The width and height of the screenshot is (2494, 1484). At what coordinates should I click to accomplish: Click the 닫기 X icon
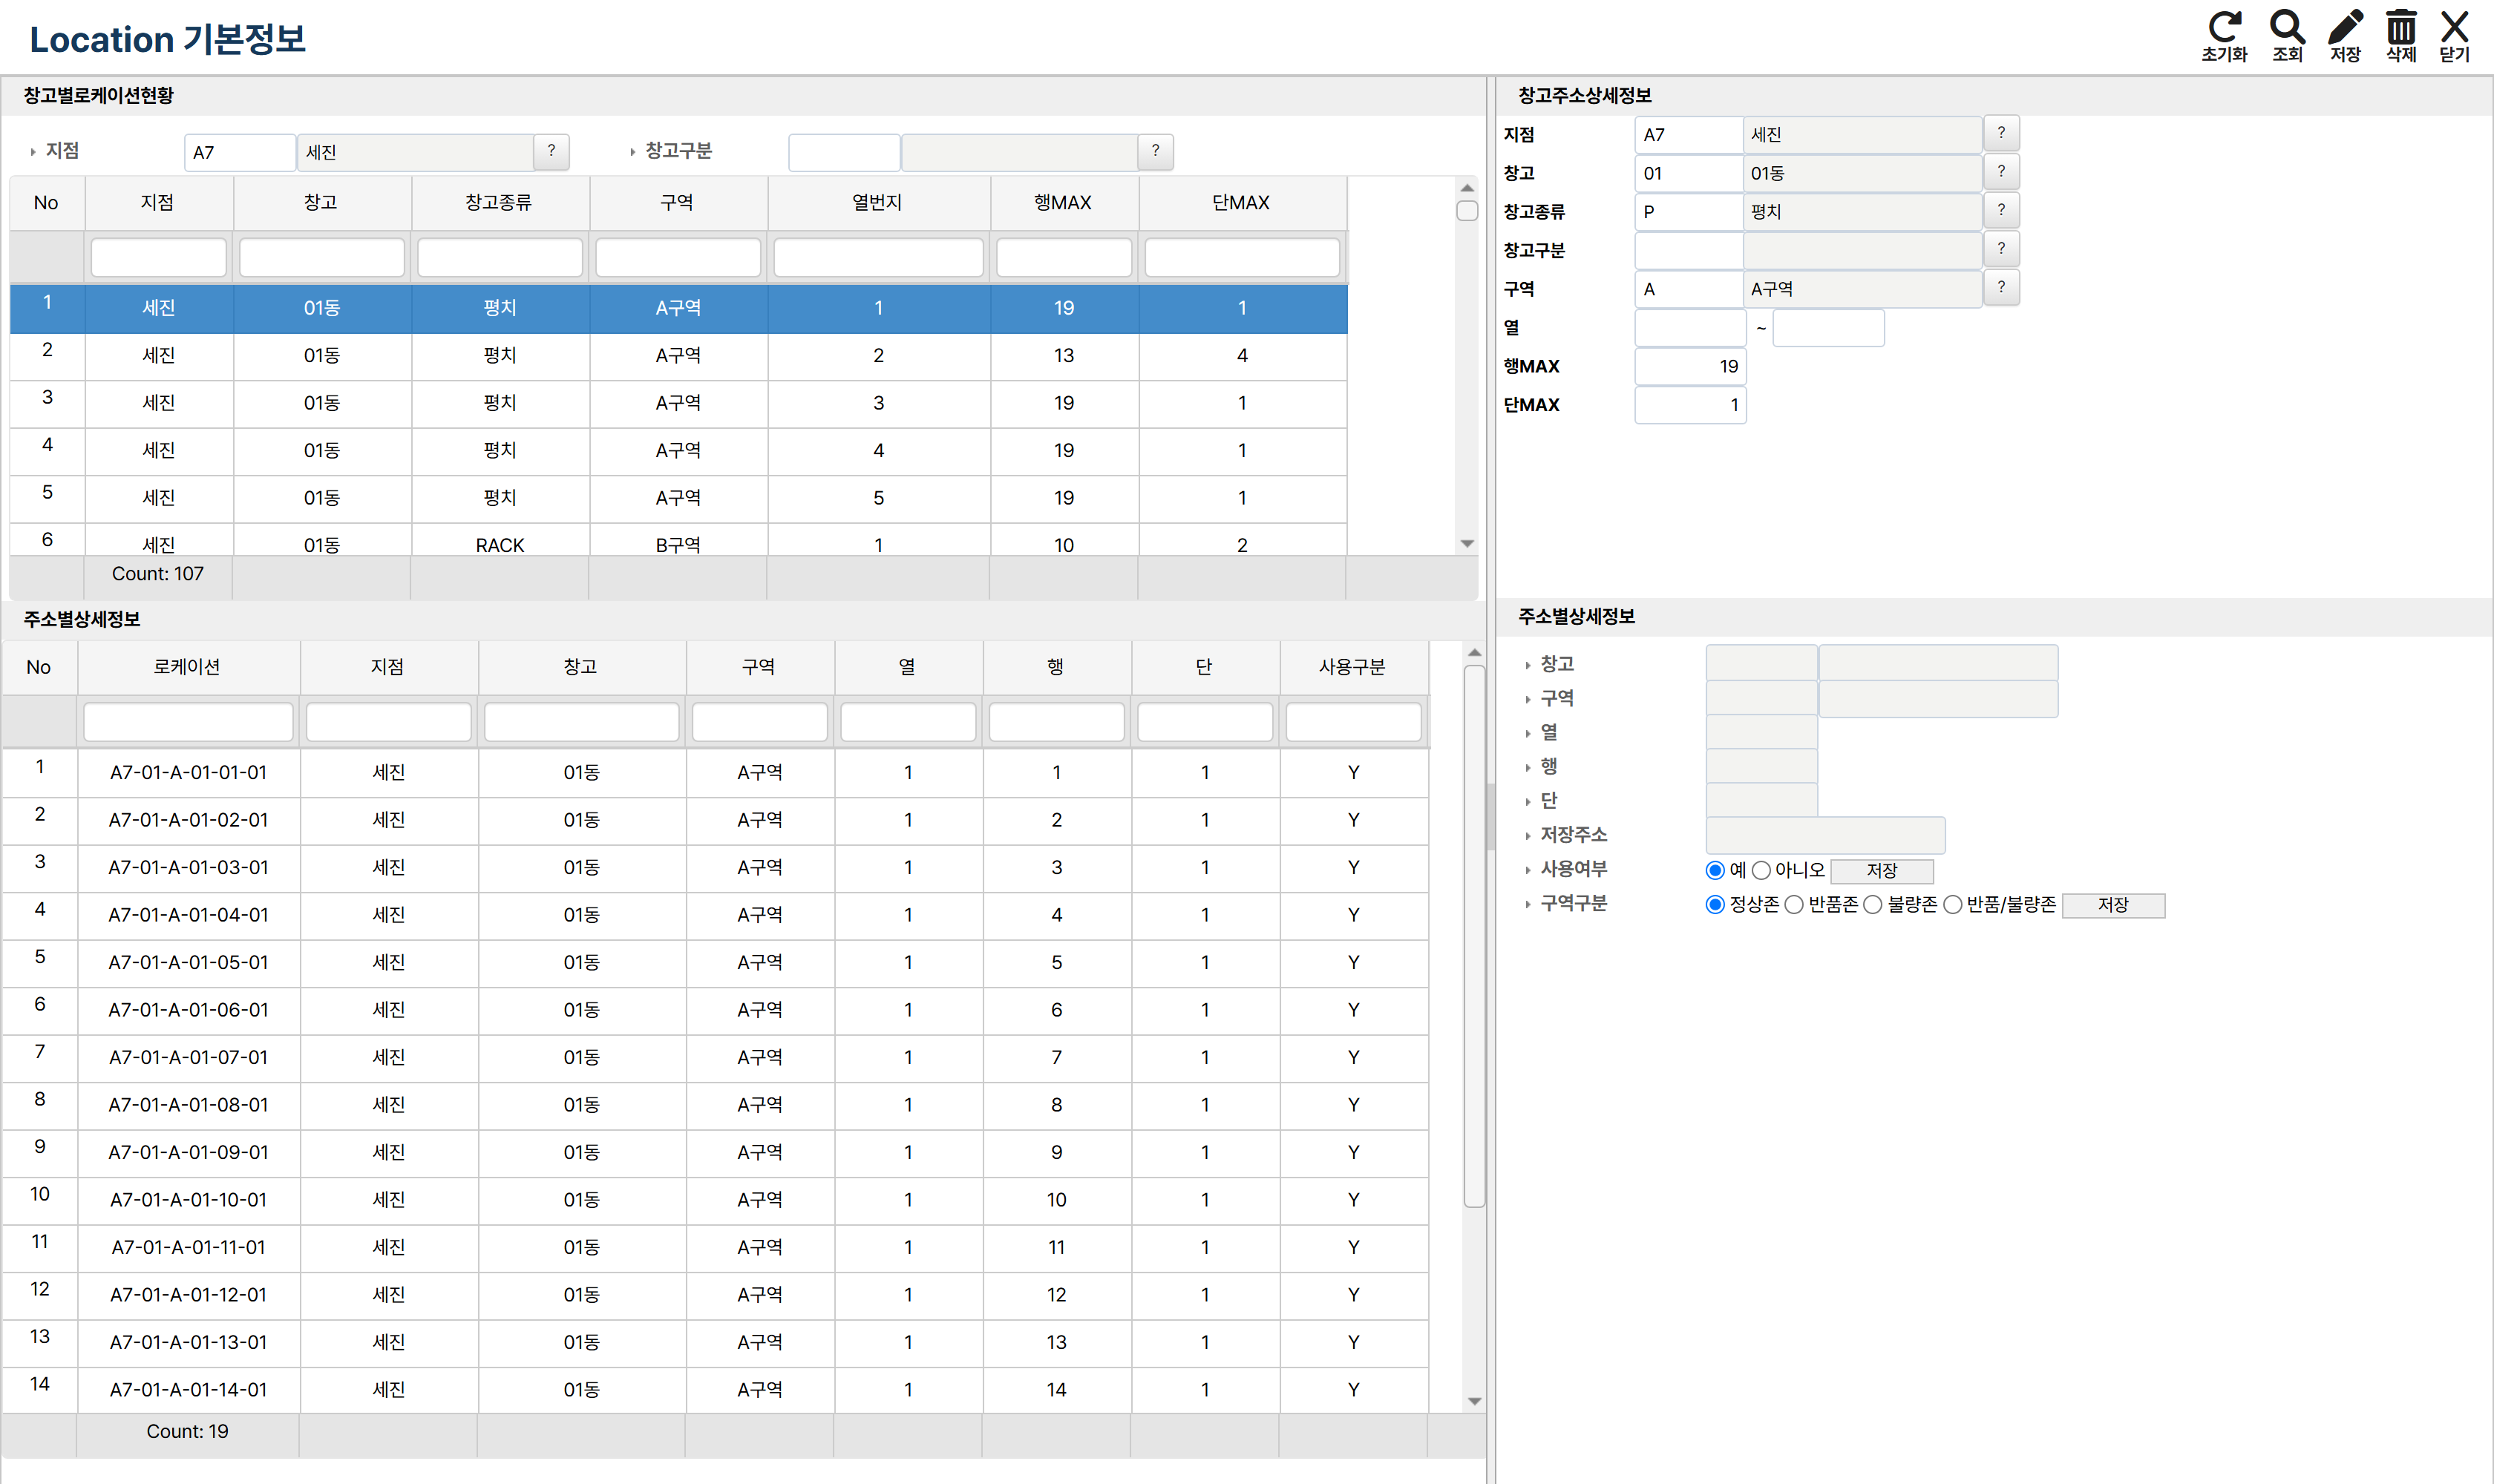click(x=2454, y=28)
